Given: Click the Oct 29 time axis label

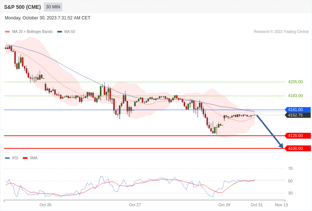Looking at the screenshot, I should pos(224,205).
